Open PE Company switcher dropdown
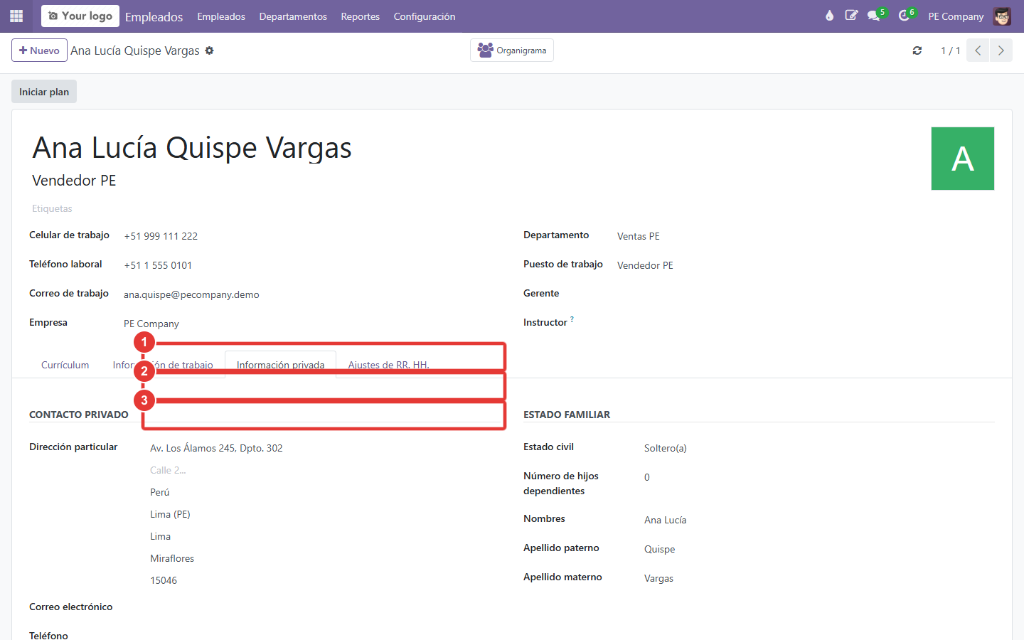 tap(956, 16)
